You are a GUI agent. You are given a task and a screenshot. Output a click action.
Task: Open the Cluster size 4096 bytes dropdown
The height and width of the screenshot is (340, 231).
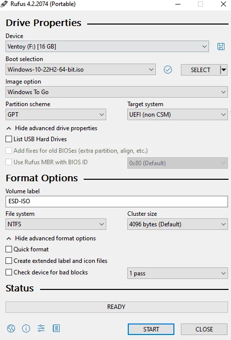(177, 224)
